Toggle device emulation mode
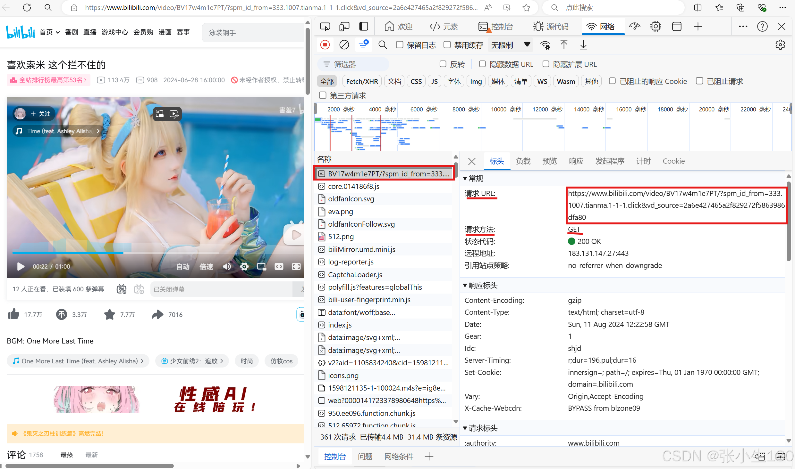The height and width of the screenshot is (469, 795). (344, 26)
